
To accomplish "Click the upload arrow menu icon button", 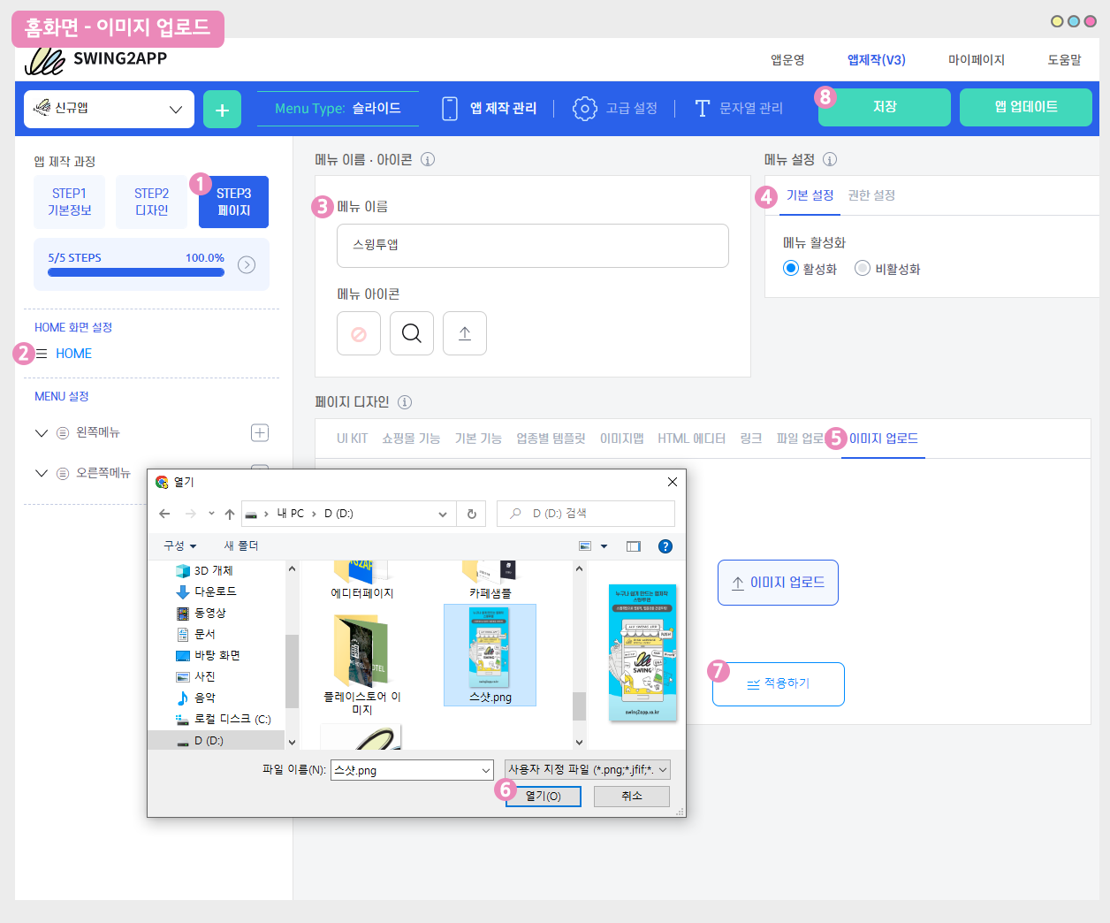I will 465,333.
